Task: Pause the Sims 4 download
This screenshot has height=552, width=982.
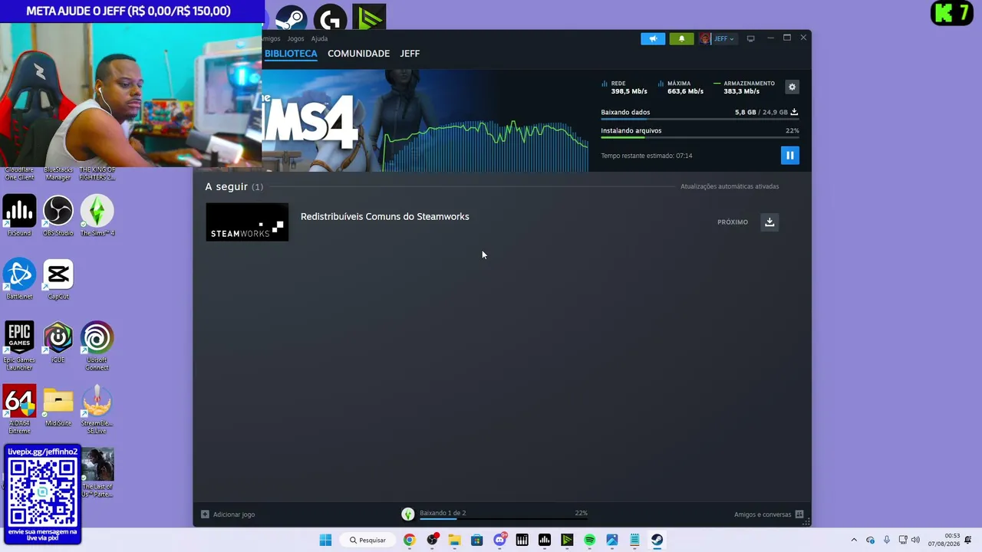Action: coord(789,156)
